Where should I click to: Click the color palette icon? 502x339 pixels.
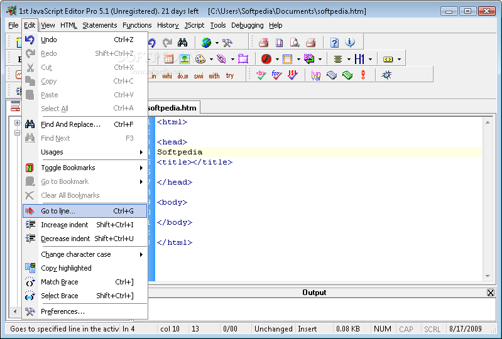coord(200,59)
